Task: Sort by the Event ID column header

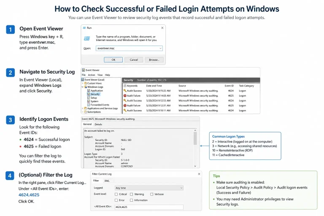Action: (229, 86)
